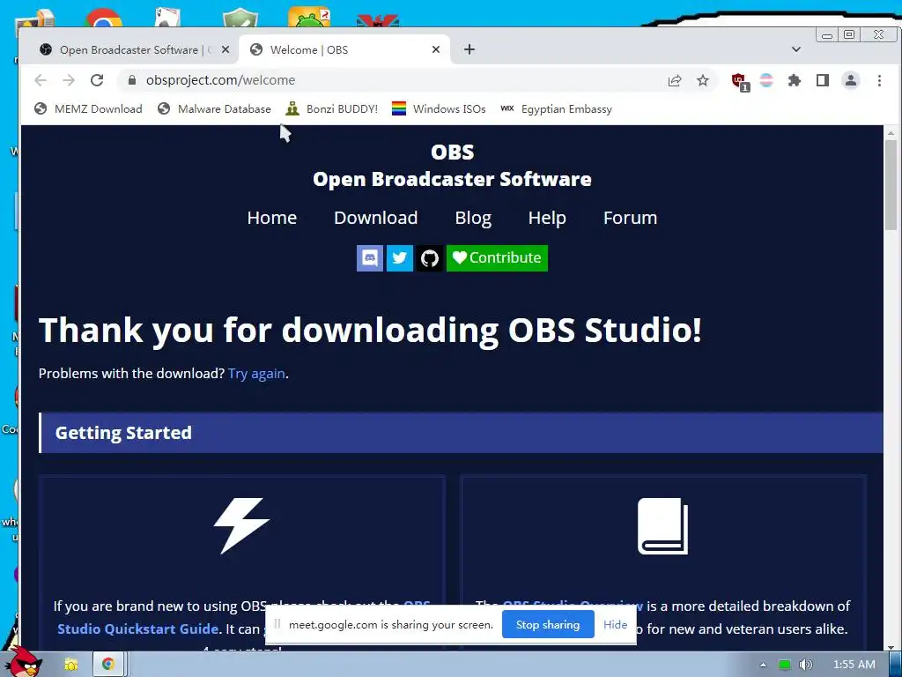Open the OBS Twitter icon link
Screen dimensions: 902x677
pyautogui.click(x=399, y=258)
